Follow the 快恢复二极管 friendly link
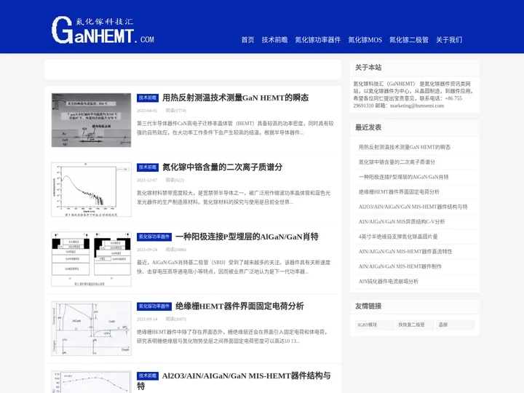This screenshot has width=524, height=393. click(415, 325)
